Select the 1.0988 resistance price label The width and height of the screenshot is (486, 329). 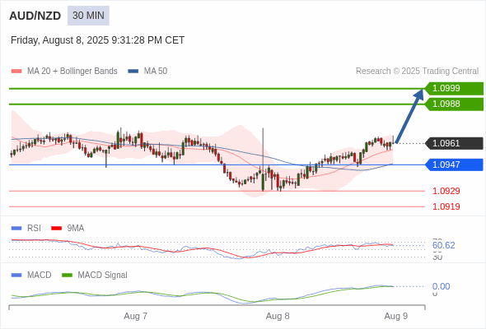click(454, 104)
